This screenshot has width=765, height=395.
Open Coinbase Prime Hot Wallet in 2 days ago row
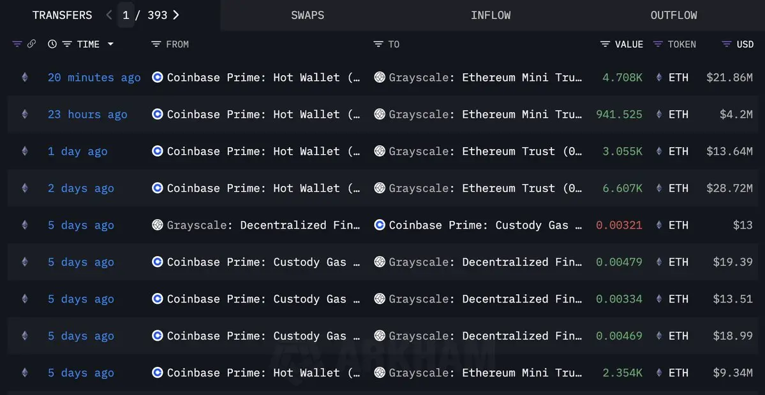point(264,188)
